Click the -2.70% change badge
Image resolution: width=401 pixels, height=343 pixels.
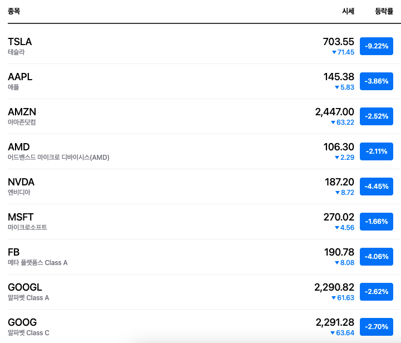377,327
